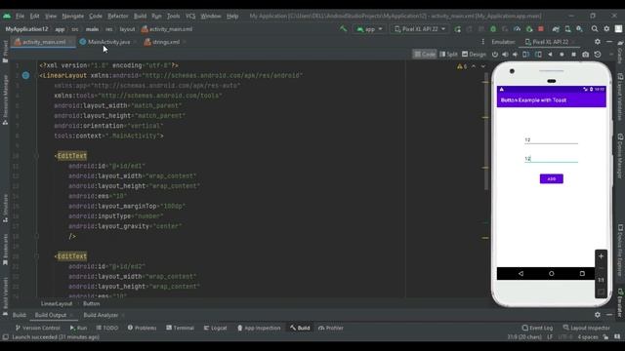This screenshot has height=351, width=625.
Task: Open the Refactor menu
Action: [x=117, y=16]
